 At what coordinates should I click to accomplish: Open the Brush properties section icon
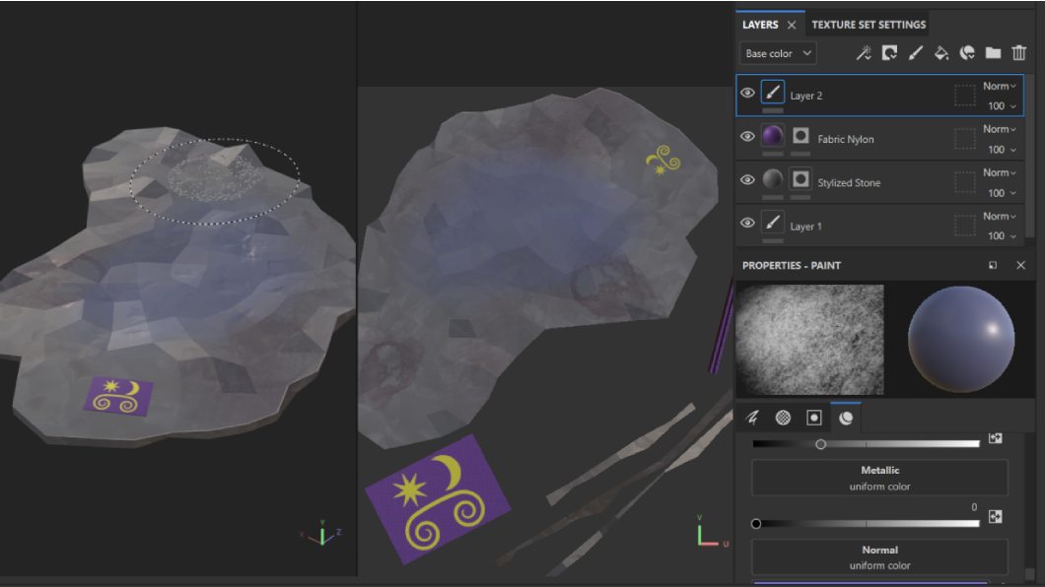752,418
